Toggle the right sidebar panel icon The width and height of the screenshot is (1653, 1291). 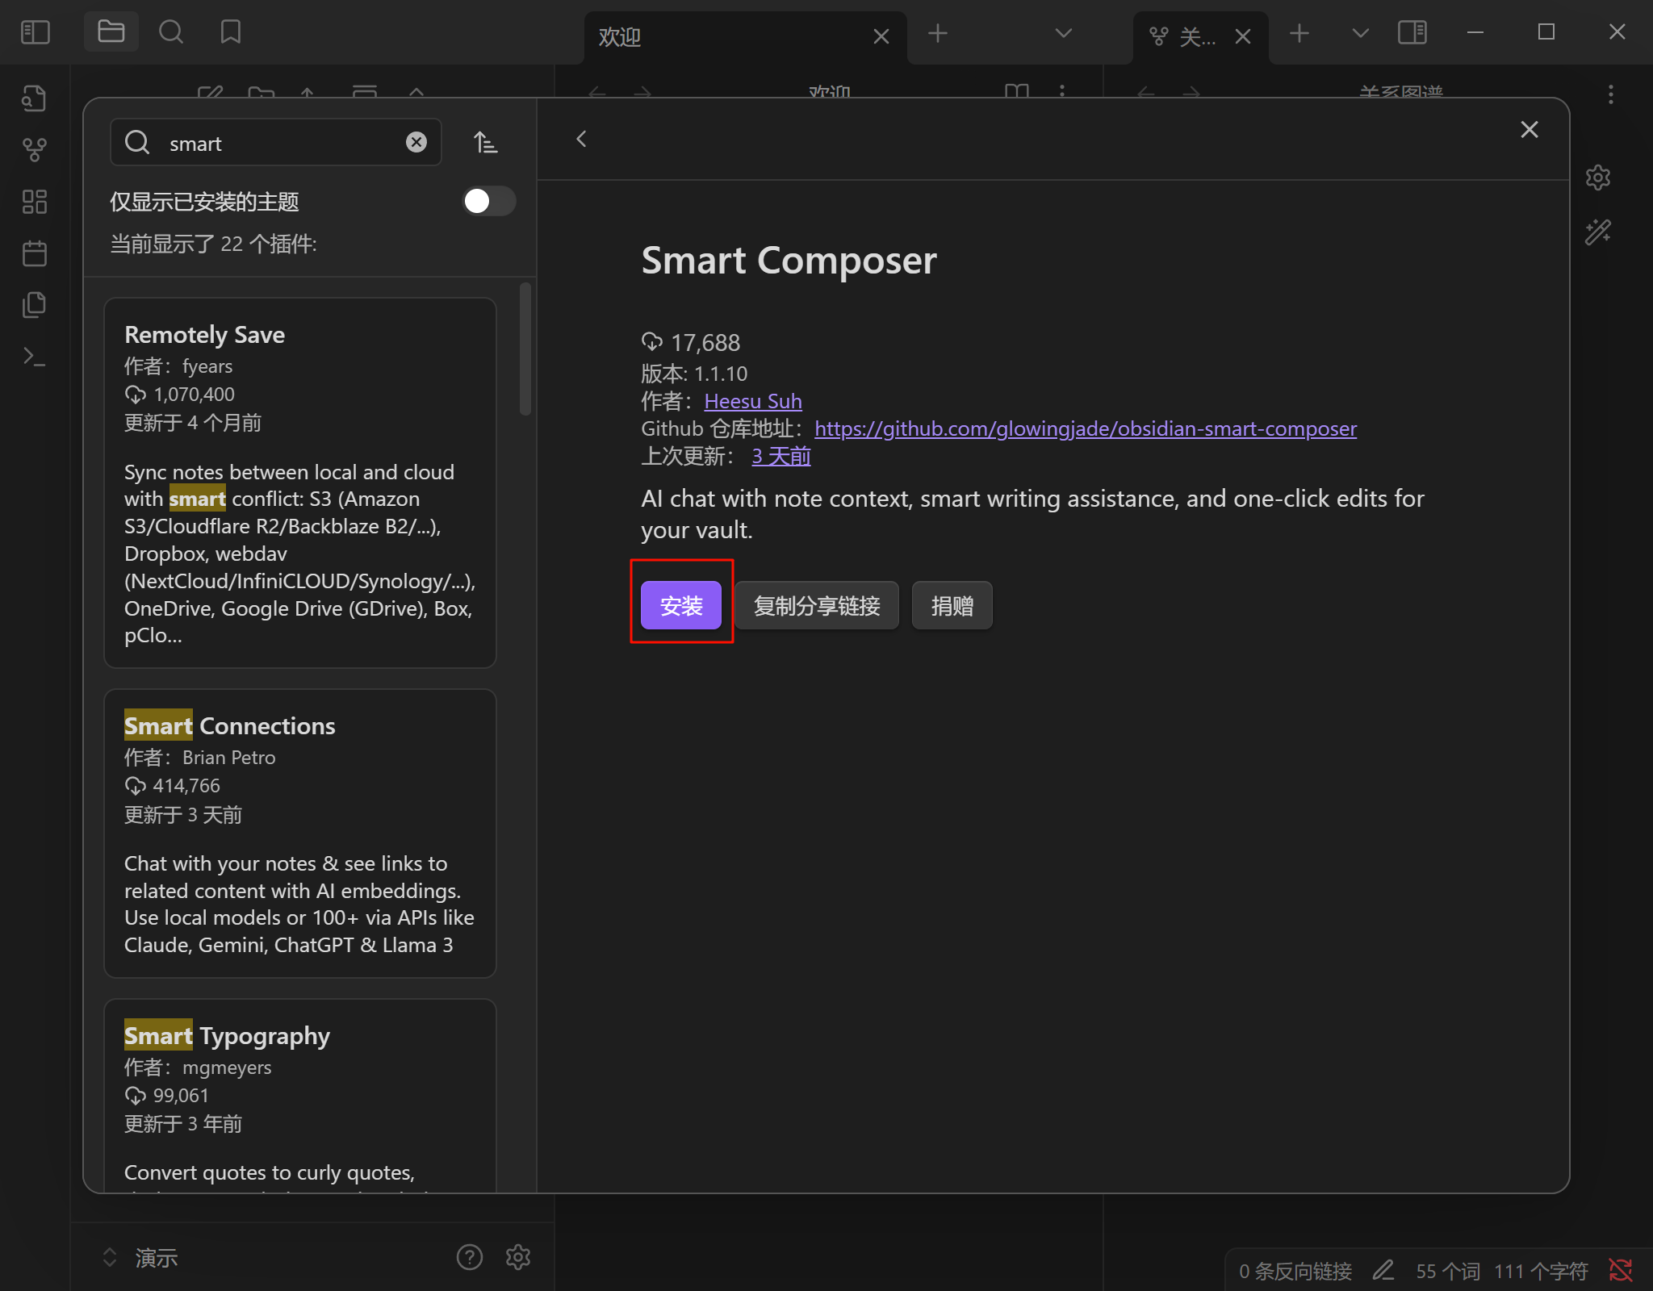pos(1412,33)
